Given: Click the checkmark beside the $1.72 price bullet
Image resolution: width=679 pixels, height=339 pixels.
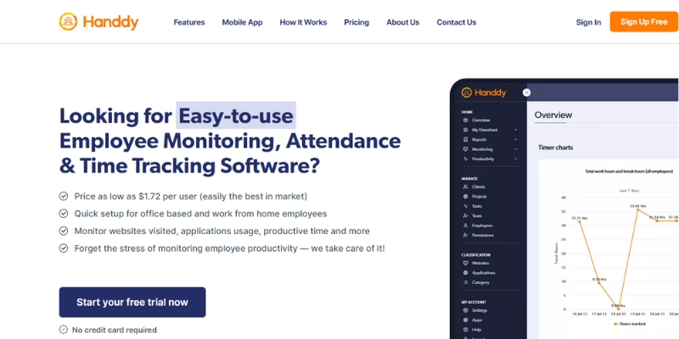Looking at the screenshot, I should 64,196.
